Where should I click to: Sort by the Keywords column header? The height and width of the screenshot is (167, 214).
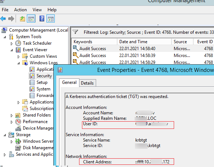click(x=94, y=42)
